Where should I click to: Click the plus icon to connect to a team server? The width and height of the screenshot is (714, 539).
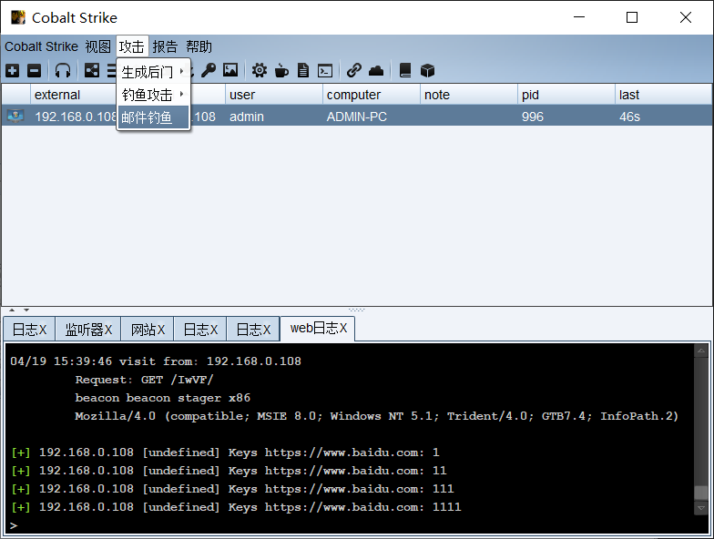12,70
